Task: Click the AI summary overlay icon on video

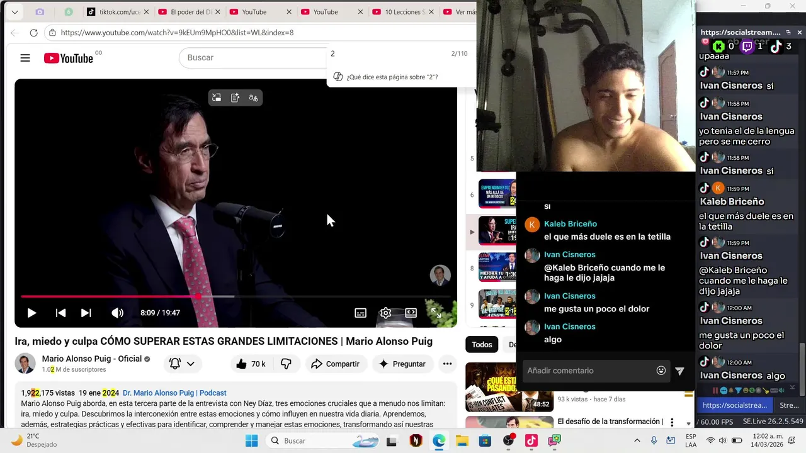Action: pos(235,98)
